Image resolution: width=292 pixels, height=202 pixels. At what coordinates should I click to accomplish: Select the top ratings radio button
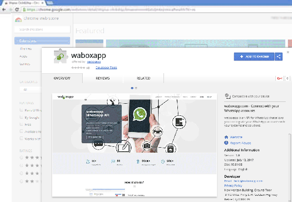point(22,158)
